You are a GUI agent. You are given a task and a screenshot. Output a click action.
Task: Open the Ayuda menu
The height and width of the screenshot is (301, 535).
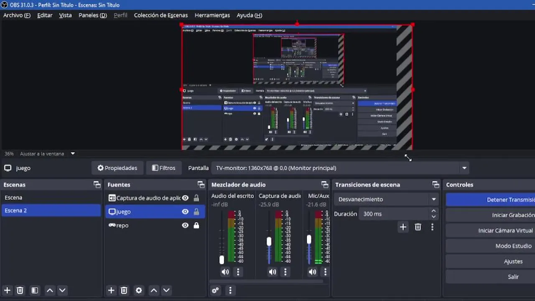coord(249,15)
